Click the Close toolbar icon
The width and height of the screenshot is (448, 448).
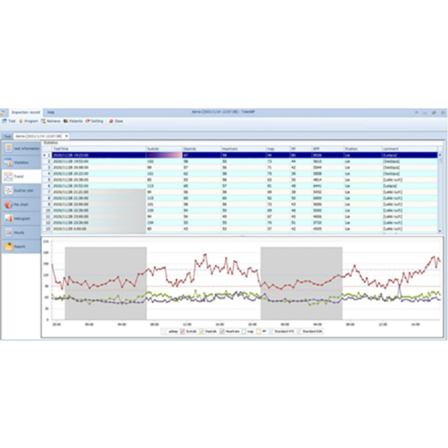click(x=111, y=121)
